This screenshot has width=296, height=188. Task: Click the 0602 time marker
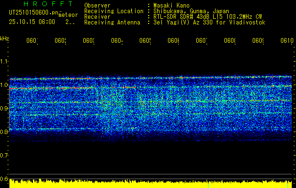(x=60, y=41)
